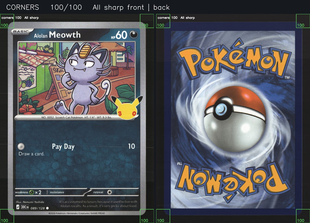The image size is (310, 223).
Task: Click the 'weakness' label
Action: click(21, 192)
